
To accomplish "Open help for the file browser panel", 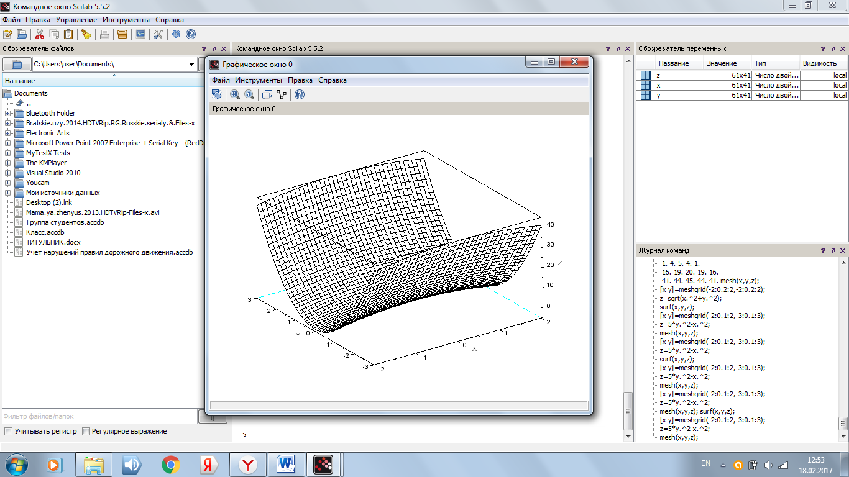I will pos(204,48).
